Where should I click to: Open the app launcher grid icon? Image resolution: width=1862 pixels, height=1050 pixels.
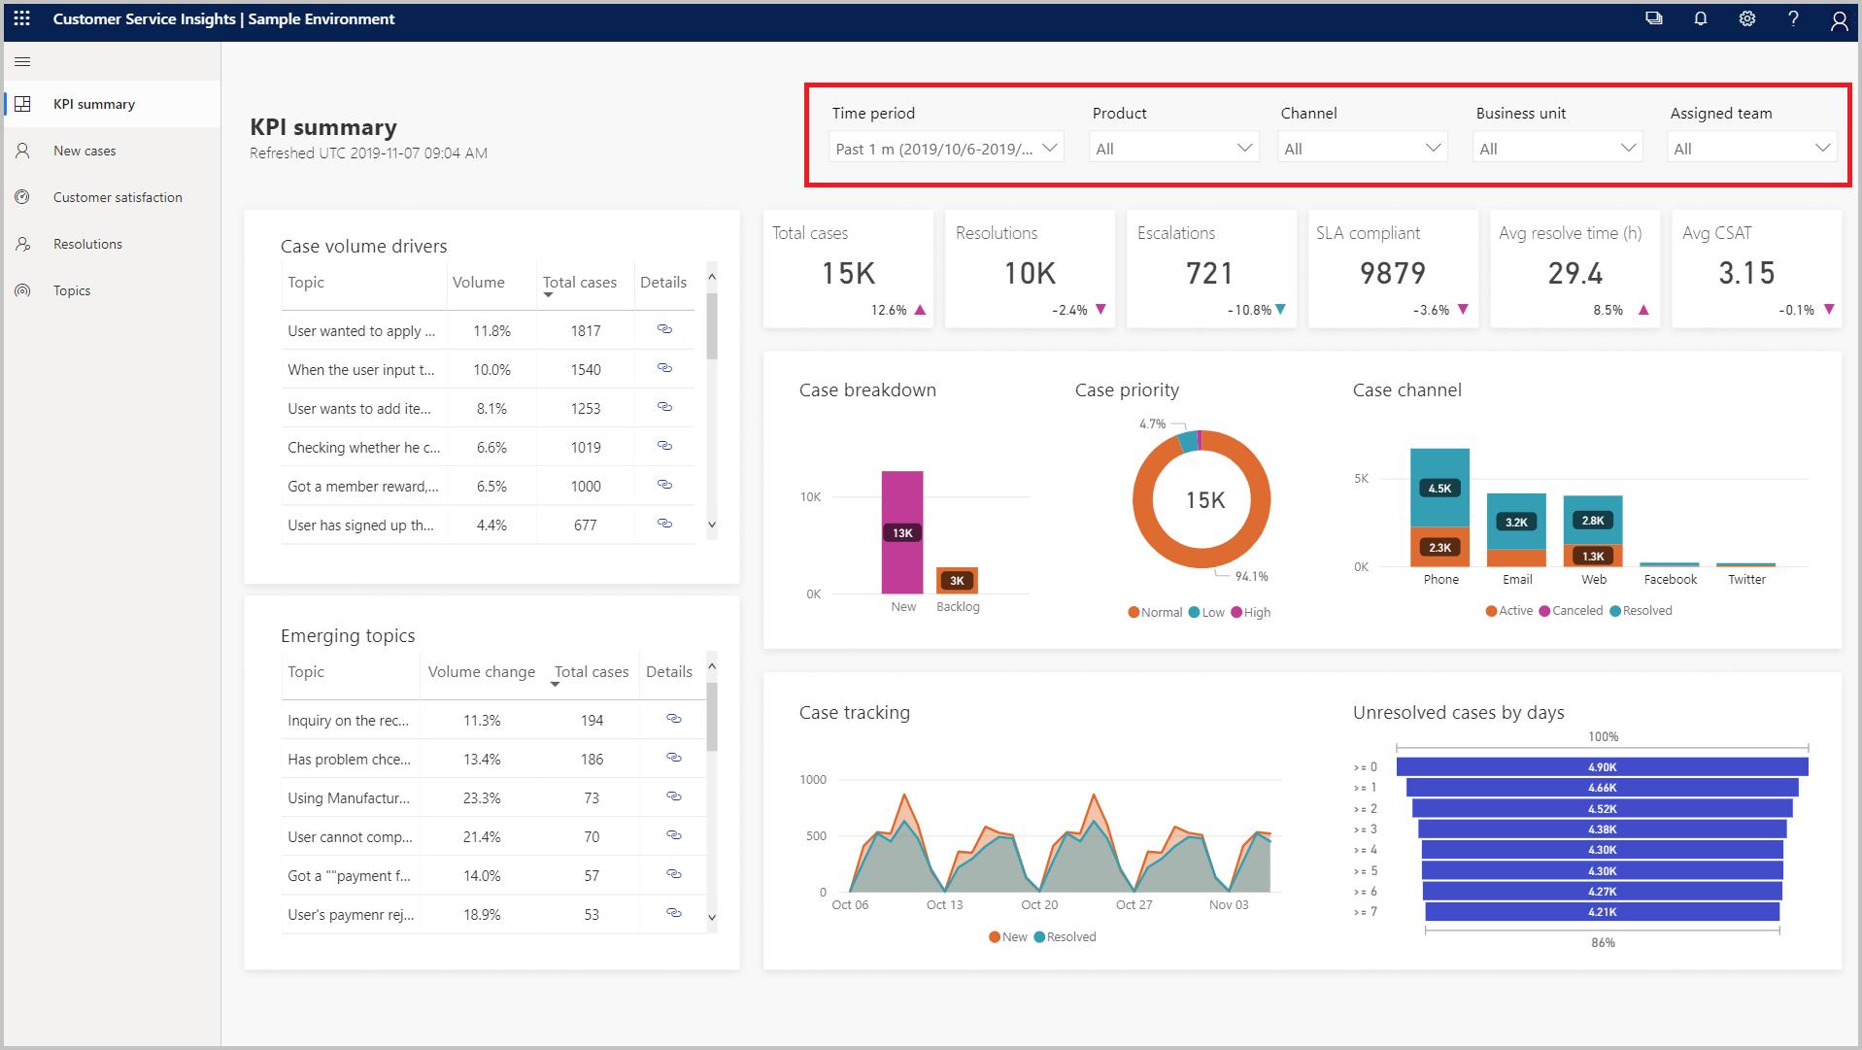pos(21,18)
